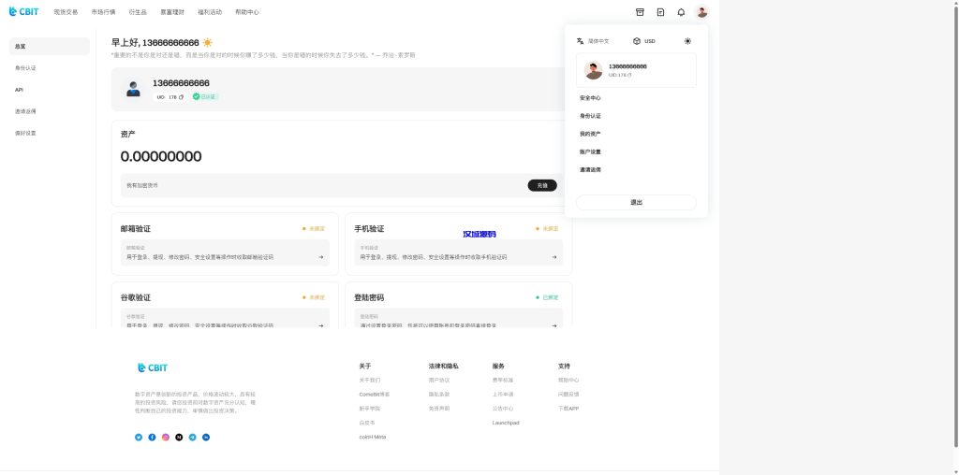Image resolution: width=959 pixels, height=475 pixels.
Task: Click 手机验证 card title
Action: point(369,229)
